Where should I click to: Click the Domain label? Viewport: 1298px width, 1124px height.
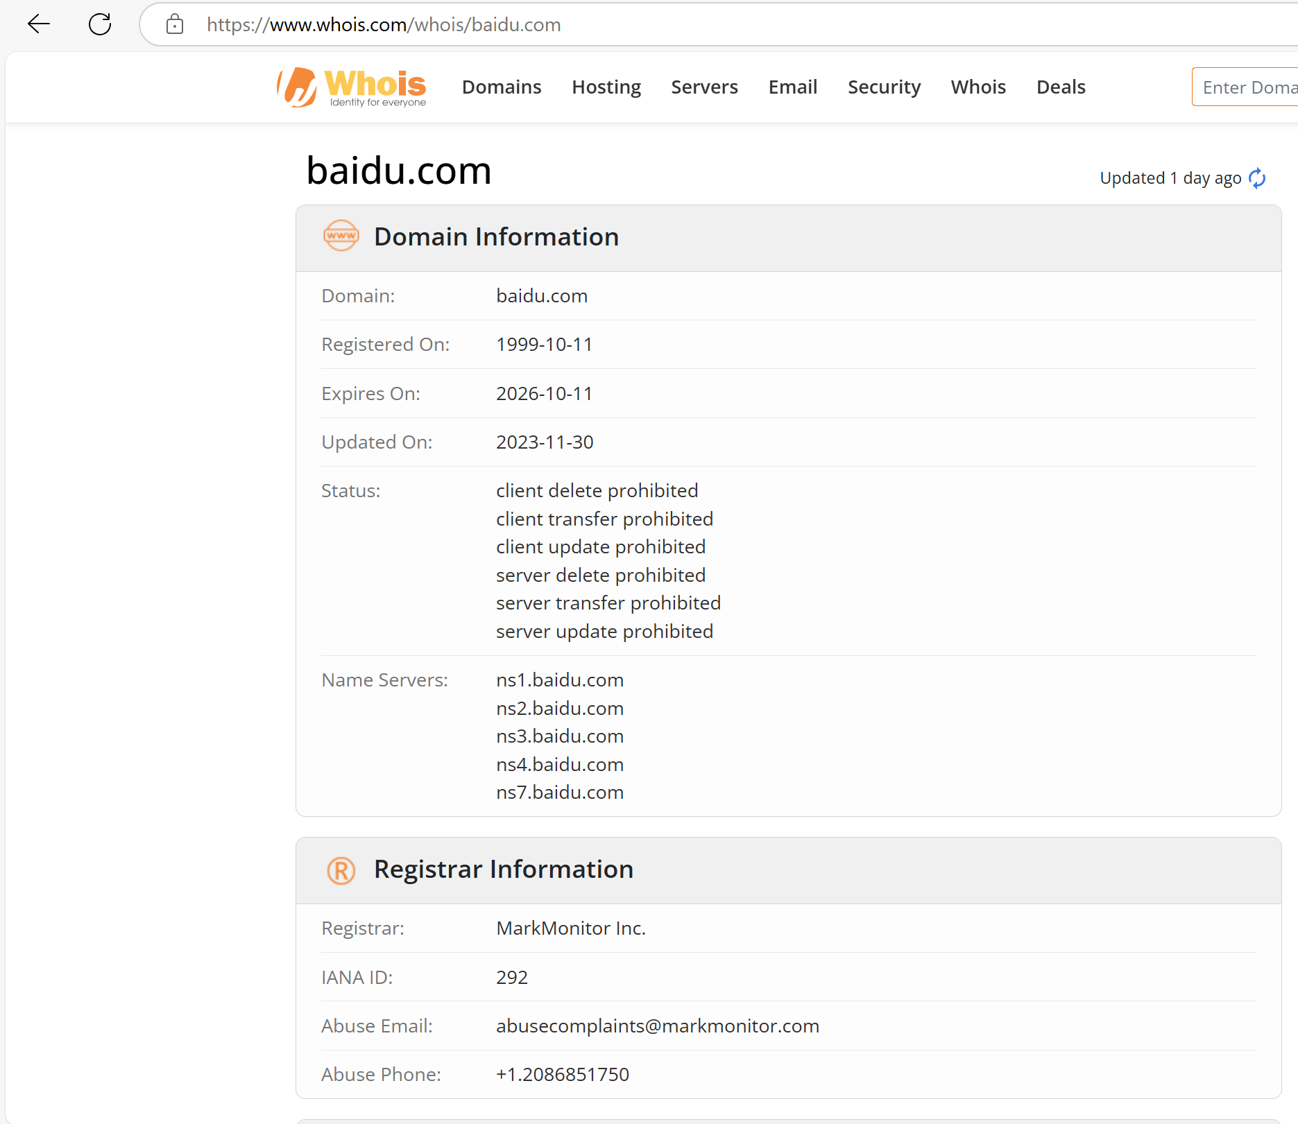[358, 296]
